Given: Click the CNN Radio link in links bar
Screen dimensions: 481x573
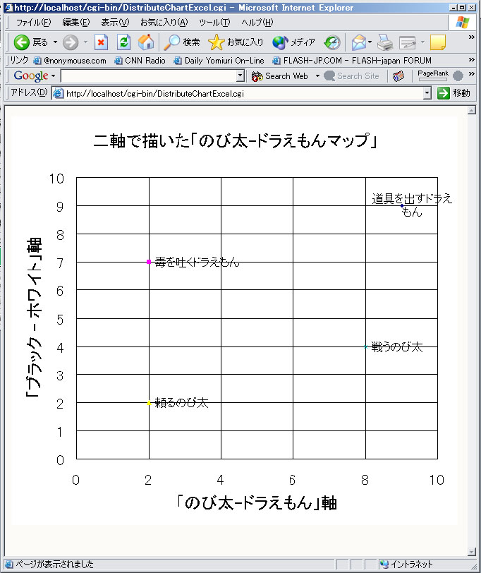Looking at the screenshot, I should (140, 61).
